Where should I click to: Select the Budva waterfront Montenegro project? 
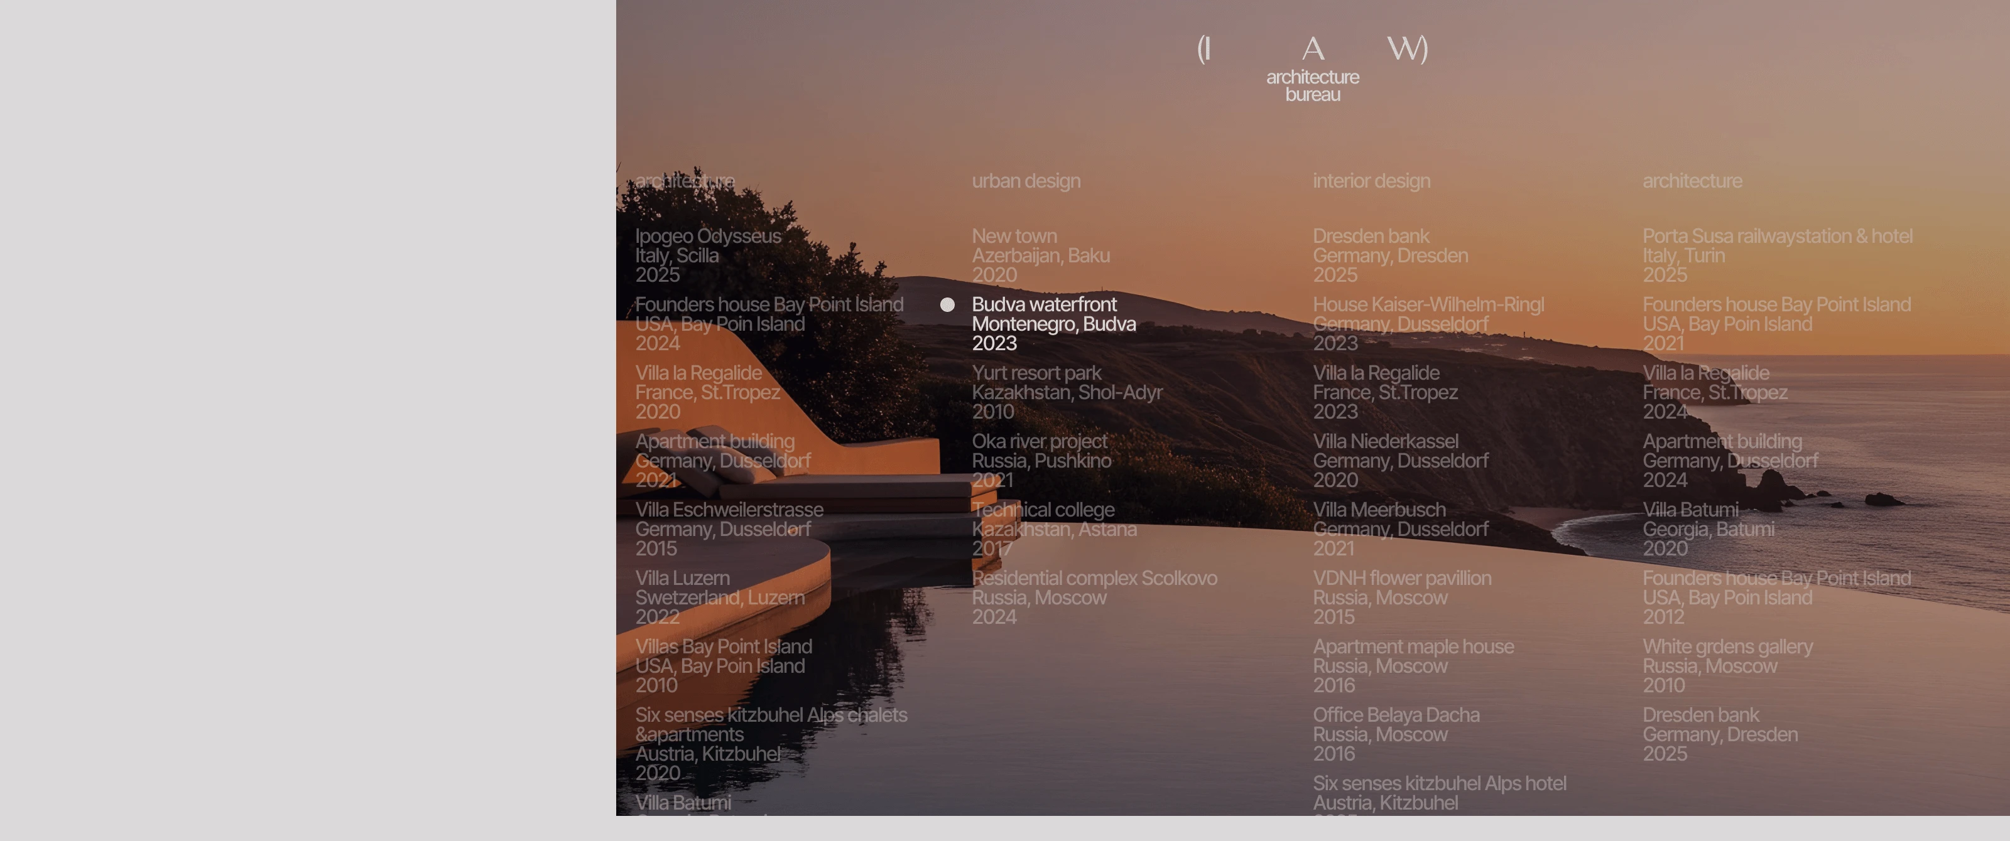[x=1052, y=323]
